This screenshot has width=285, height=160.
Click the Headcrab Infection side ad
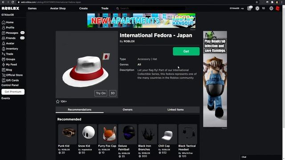215,79
